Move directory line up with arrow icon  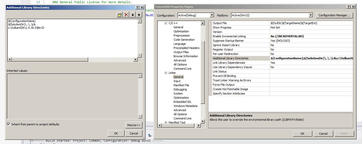tap(139, 15)
